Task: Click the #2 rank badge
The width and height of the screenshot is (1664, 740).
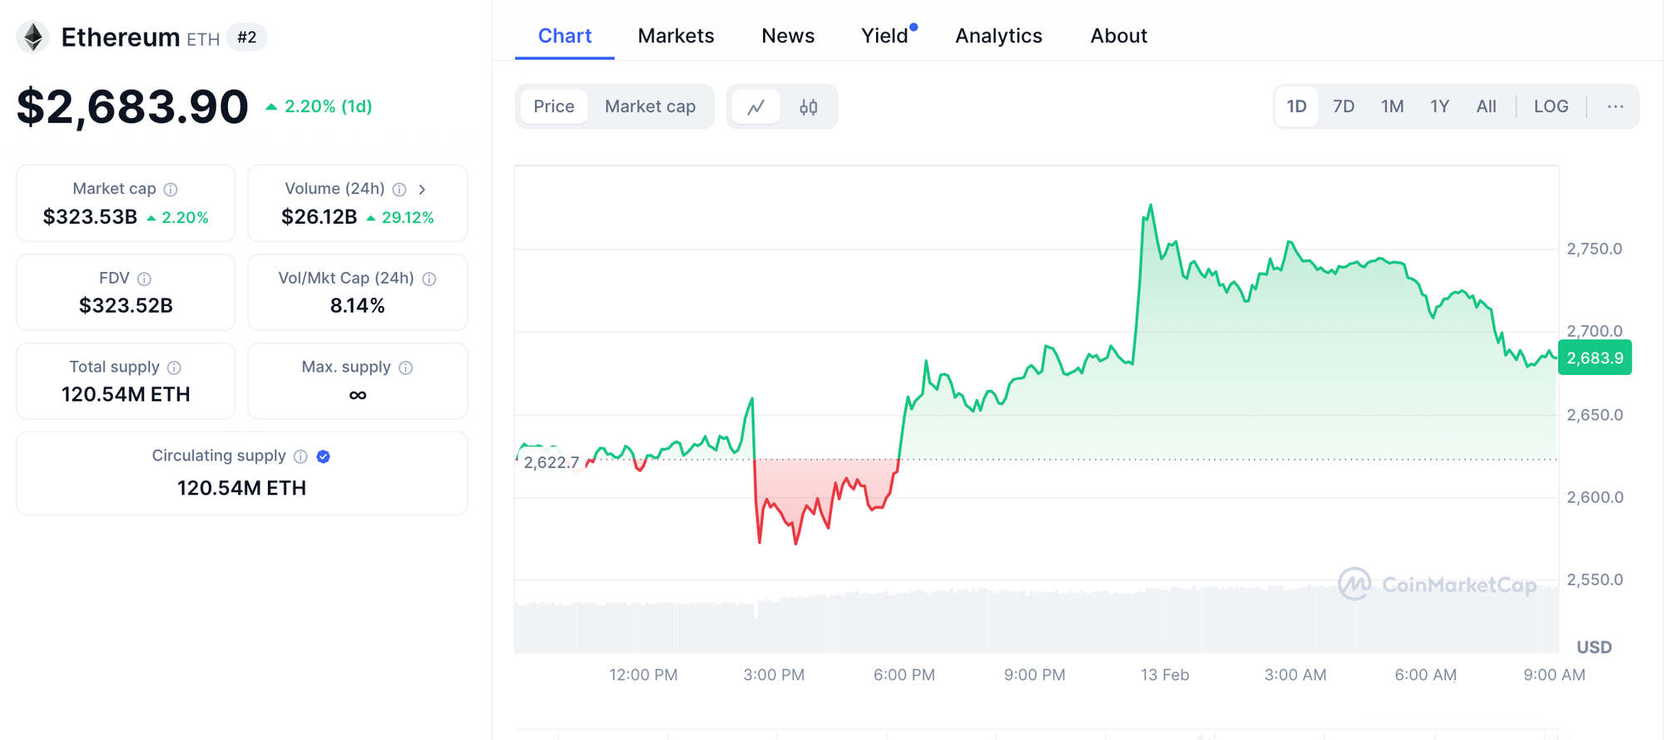Action: point(246,37)
